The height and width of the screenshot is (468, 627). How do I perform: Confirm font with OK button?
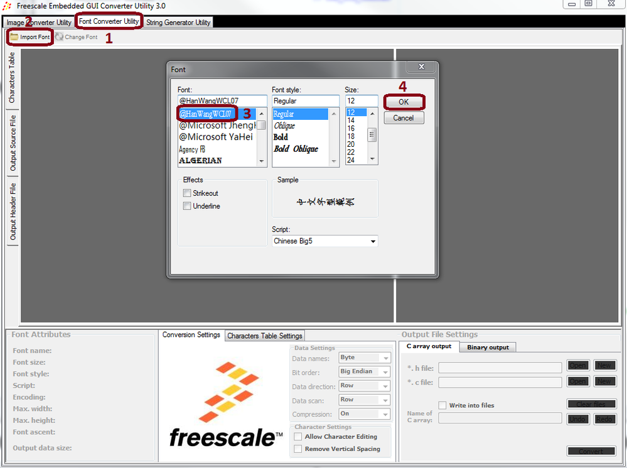[x=404, y=102]
